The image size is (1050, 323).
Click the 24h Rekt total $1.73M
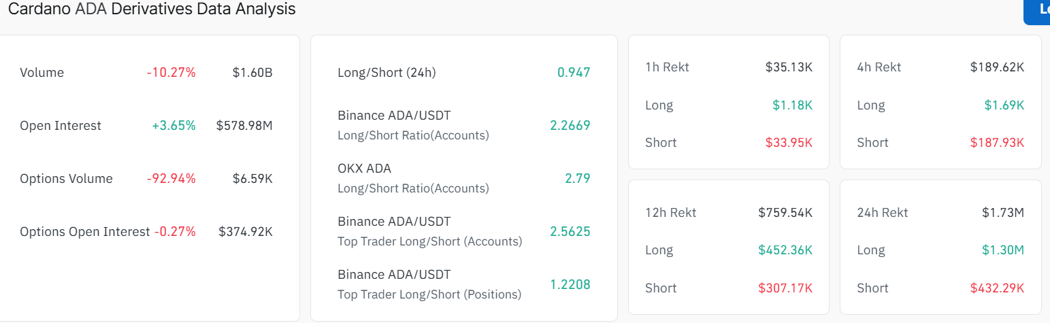click(x=1003, y=213)
